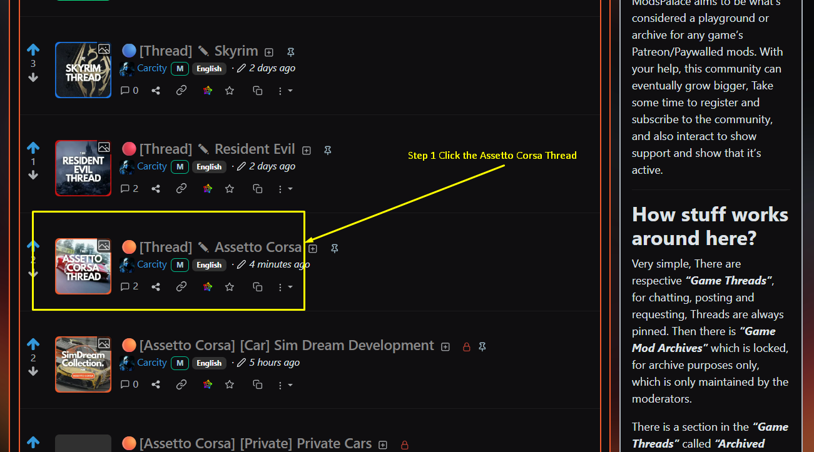This screenshot has width=814, height=452.
Task: Open more options dropdown for Assetto Corsa thread
Action: [x=285, y=287]
